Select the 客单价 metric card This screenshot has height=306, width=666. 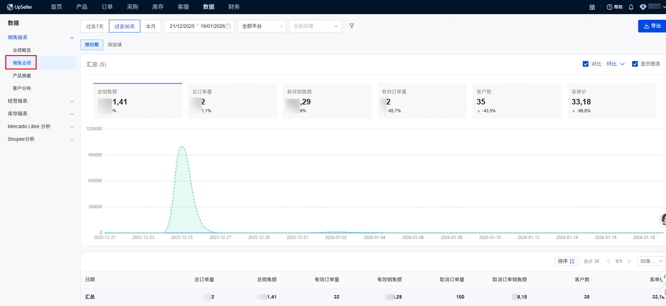[612, 101]
